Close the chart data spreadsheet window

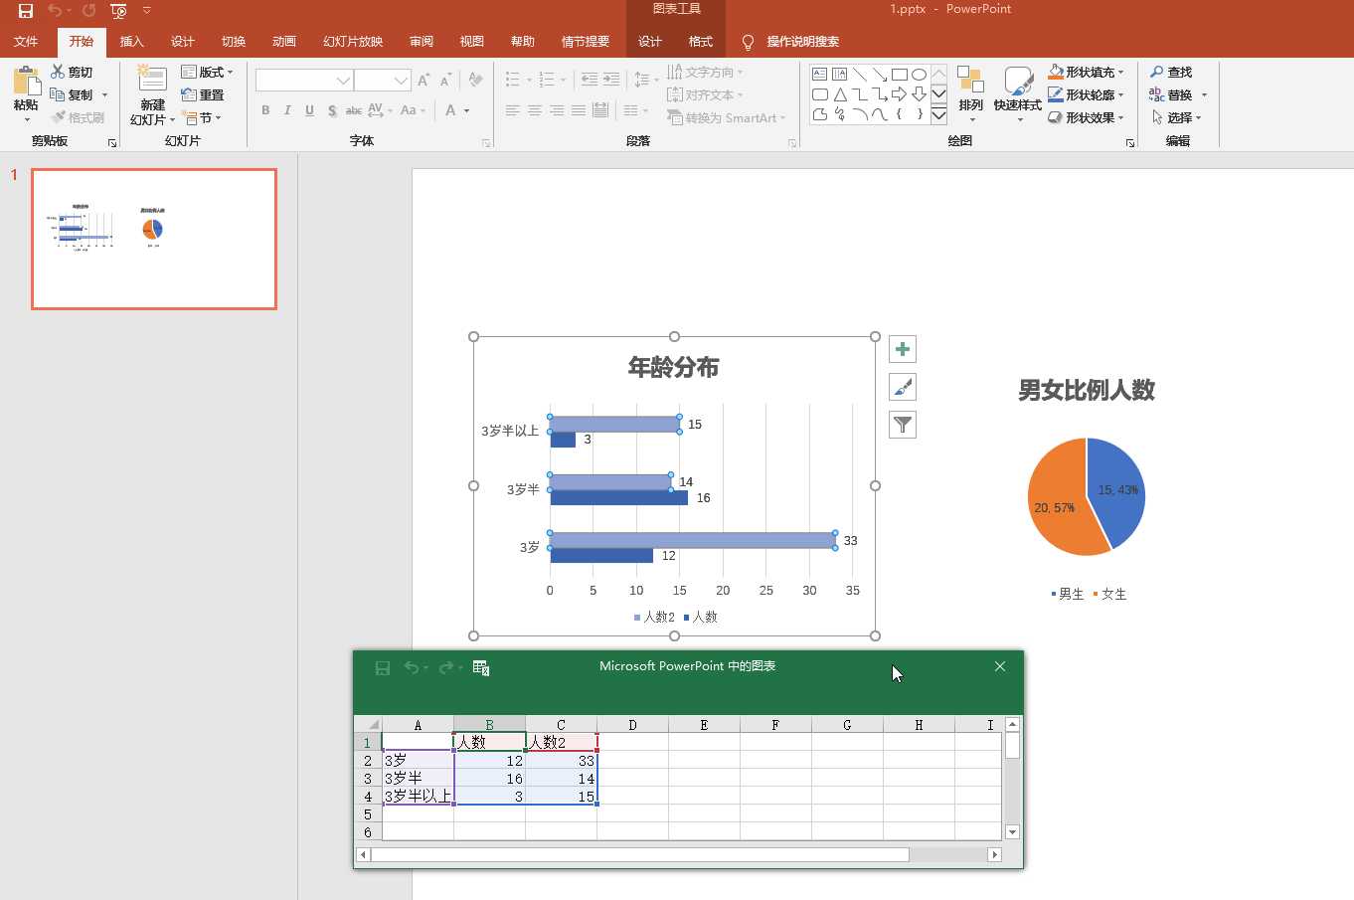tap(1000, 666)
